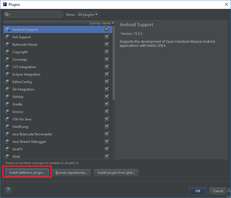Image resolution: width=231 pixels, height=198 pixels.
Task: Click the Bytecode Viewer plugin icon
Action: tap(8, 44)
